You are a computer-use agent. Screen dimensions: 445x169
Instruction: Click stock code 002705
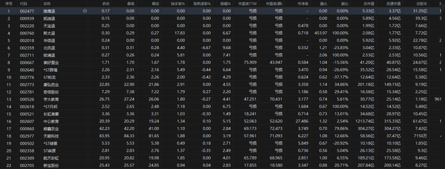coord(27,166)
